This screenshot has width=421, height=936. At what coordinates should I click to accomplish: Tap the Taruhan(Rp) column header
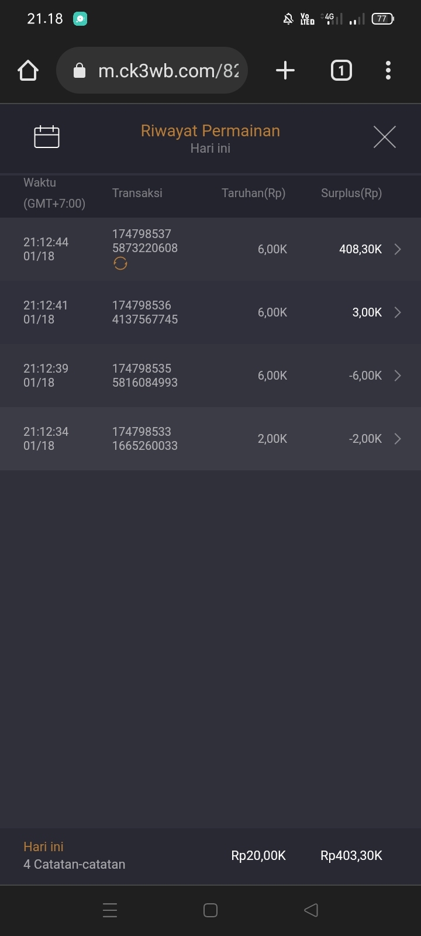(x=253, y=193)
